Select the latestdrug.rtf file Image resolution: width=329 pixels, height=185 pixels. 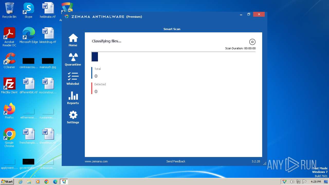48,35
